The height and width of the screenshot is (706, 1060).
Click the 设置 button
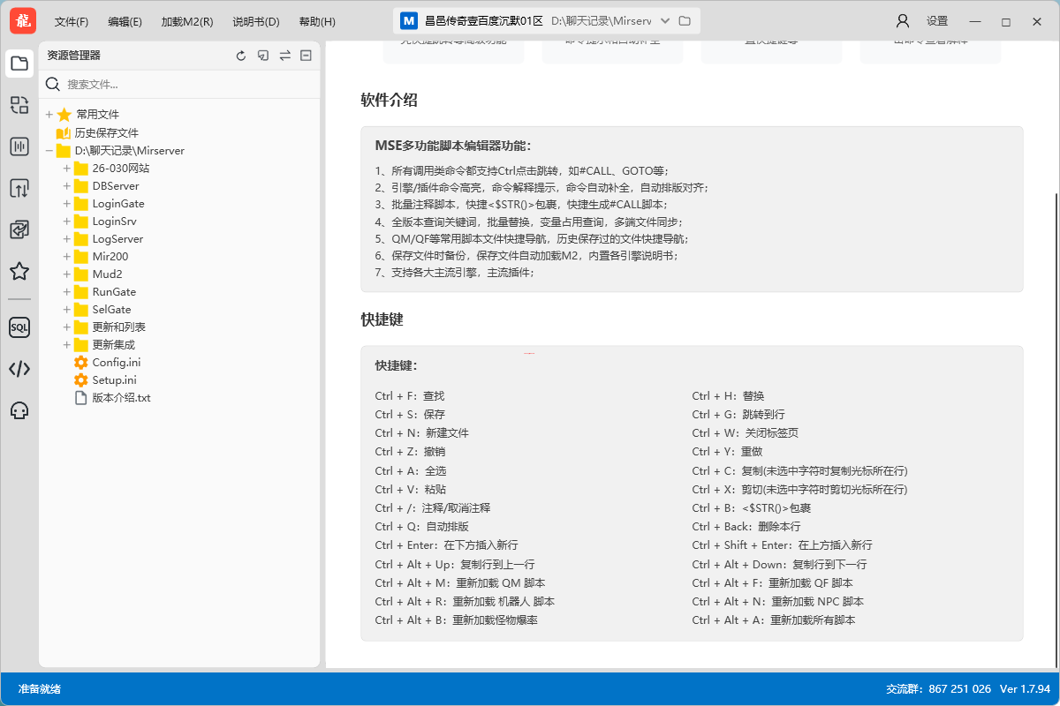pos(937,20)
